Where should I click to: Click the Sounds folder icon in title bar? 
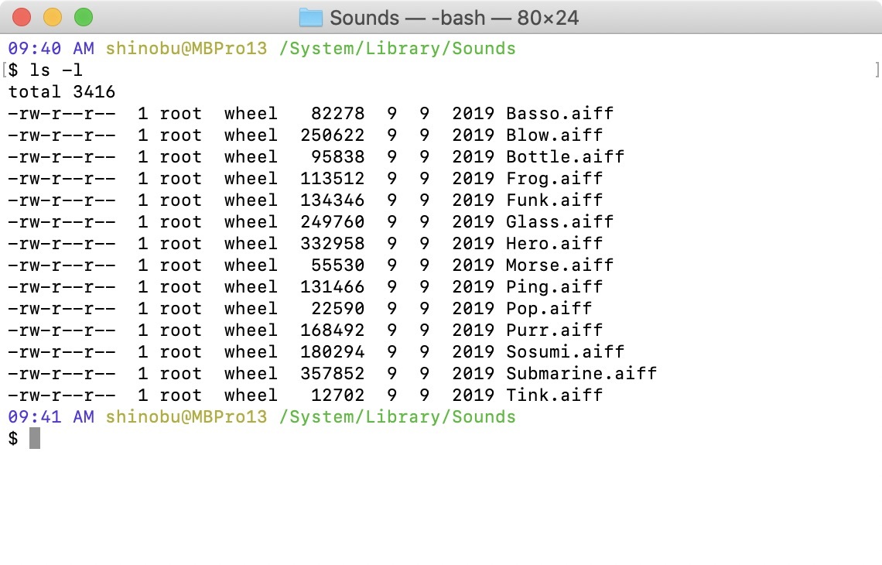[x=310, y=18]
